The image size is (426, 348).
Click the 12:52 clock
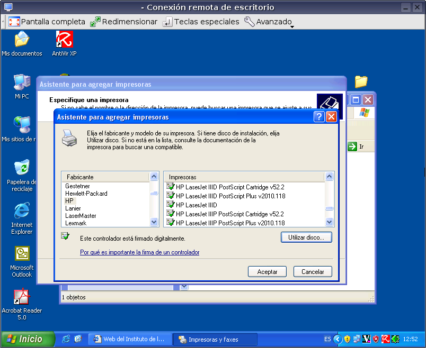coord(410,339)
